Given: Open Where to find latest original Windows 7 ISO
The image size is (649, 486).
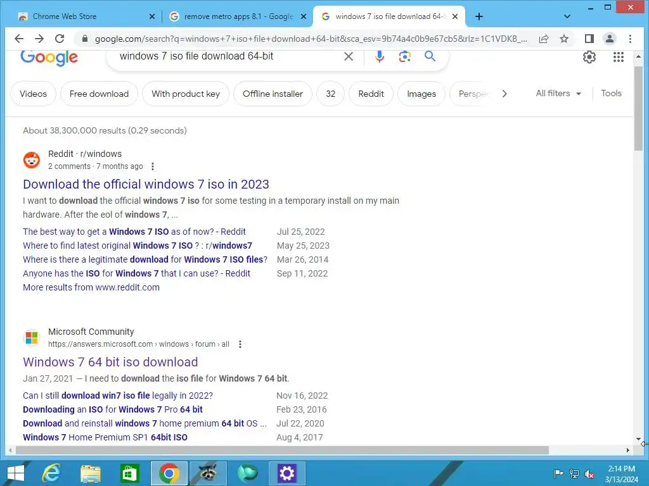Looking at the screenshot, I should [138, 246].
